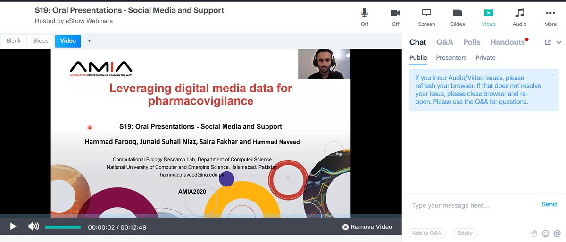Raise hand using the hand icon
The height and width of the screenshot is (242, 566).
point(534,233)
